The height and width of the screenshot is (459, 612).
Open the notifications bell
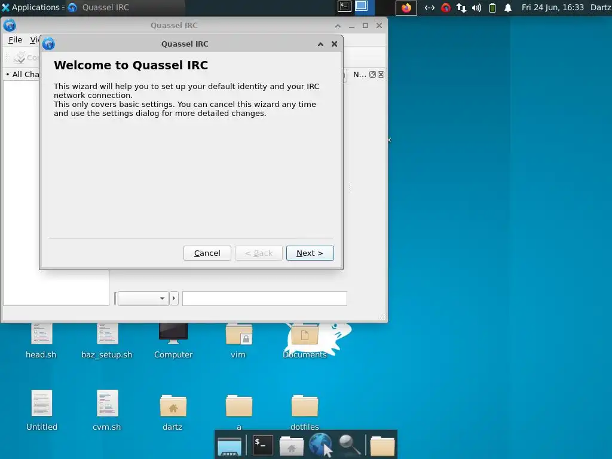click(x=508, y=7)
